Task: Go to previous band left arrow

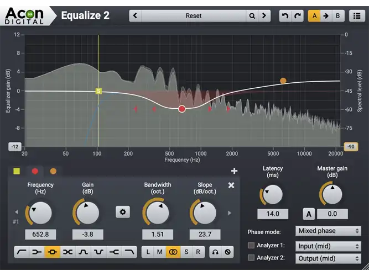Action: pos(16,212)
